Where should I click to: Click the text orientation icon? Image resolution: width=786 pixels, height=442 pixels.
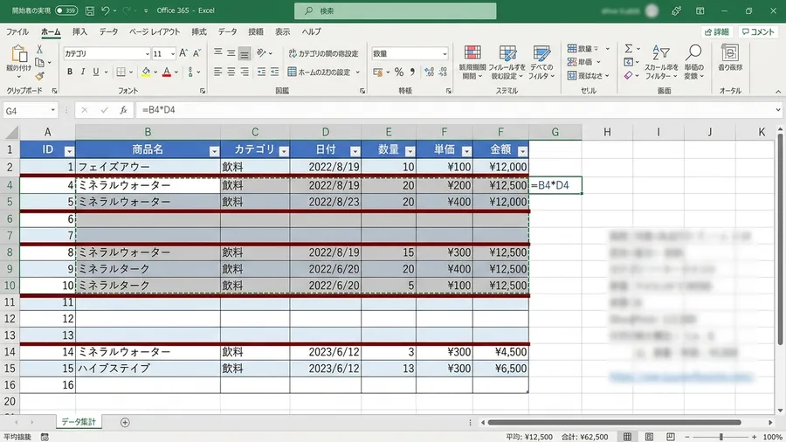click(261, 52)
